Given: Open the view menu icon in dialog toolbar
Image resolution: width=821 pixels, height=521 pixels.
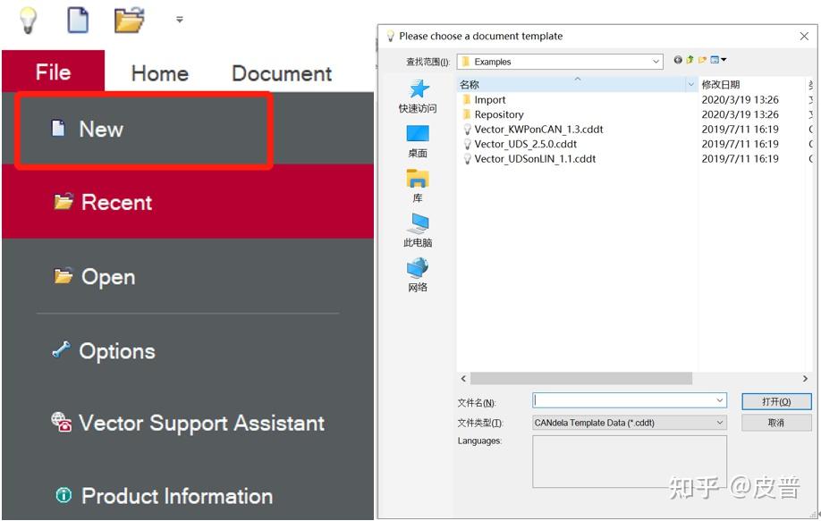Looking at the screenshot, I should pos(718,60).
